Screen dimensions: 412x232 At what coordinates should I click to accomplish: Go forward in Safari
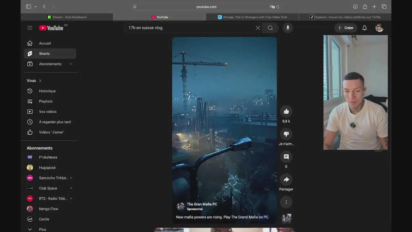(x=53, y=6)
